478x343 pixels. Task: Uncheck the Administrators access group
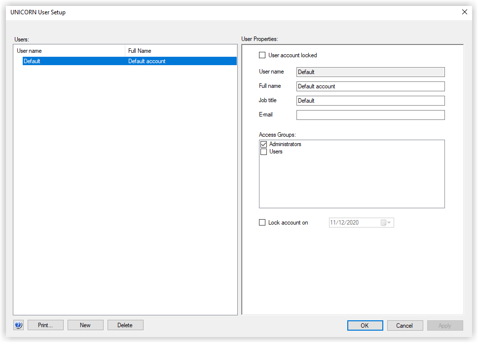click(x=264, y=144)
